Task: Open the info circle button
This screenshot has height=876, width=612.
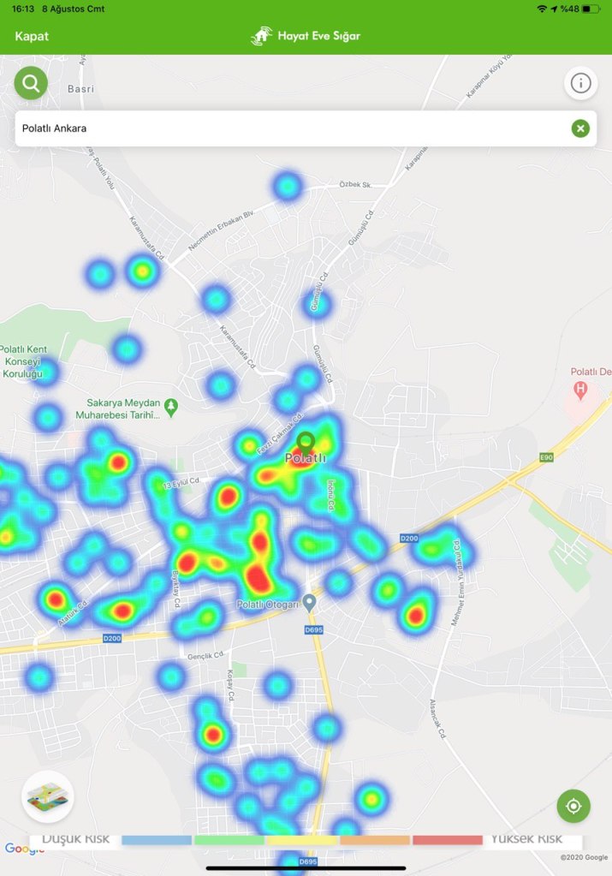Action: (580, 83)
